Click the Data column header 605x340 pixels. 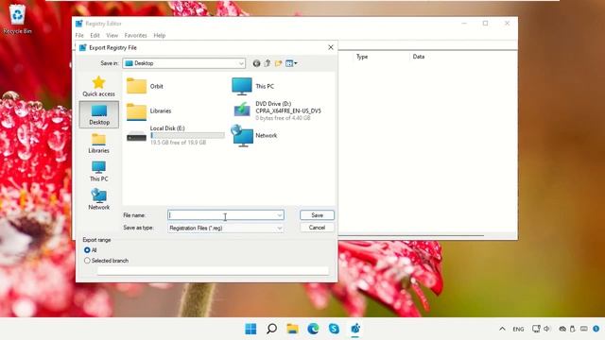pyautogui.click(x=419, y=57)
